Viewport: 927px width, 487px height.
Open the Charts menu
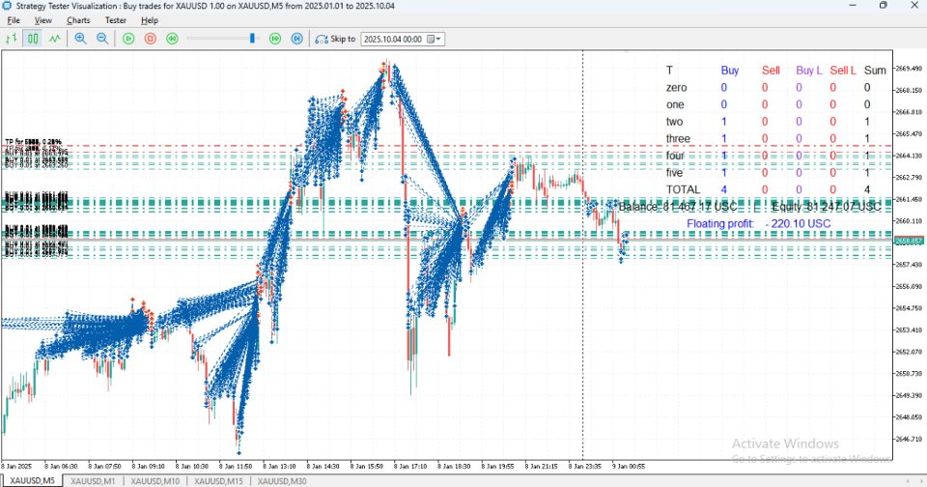pos(78,19)
